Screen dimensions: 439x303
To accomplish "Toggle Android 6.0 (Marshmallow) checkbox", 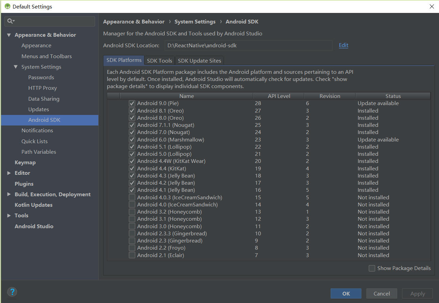I will tap(132, 139).
